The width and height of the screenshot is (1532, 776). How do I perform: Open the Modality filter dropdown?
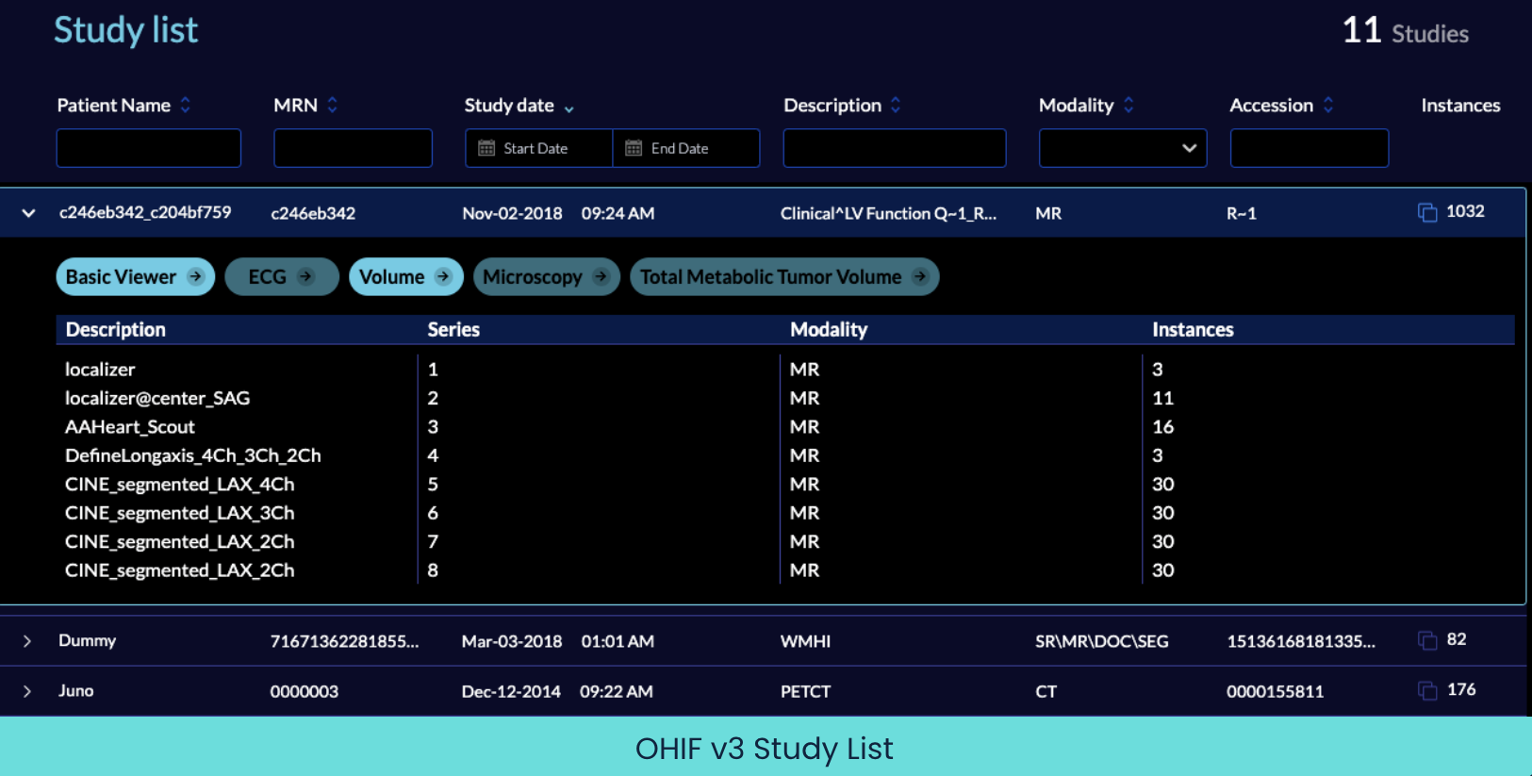point(1123,148)
